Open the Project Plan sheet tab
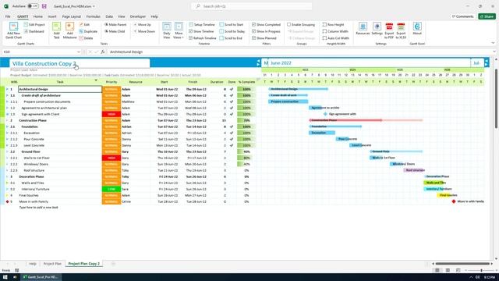This screenshot has height=281, width=499. (52, 264)
